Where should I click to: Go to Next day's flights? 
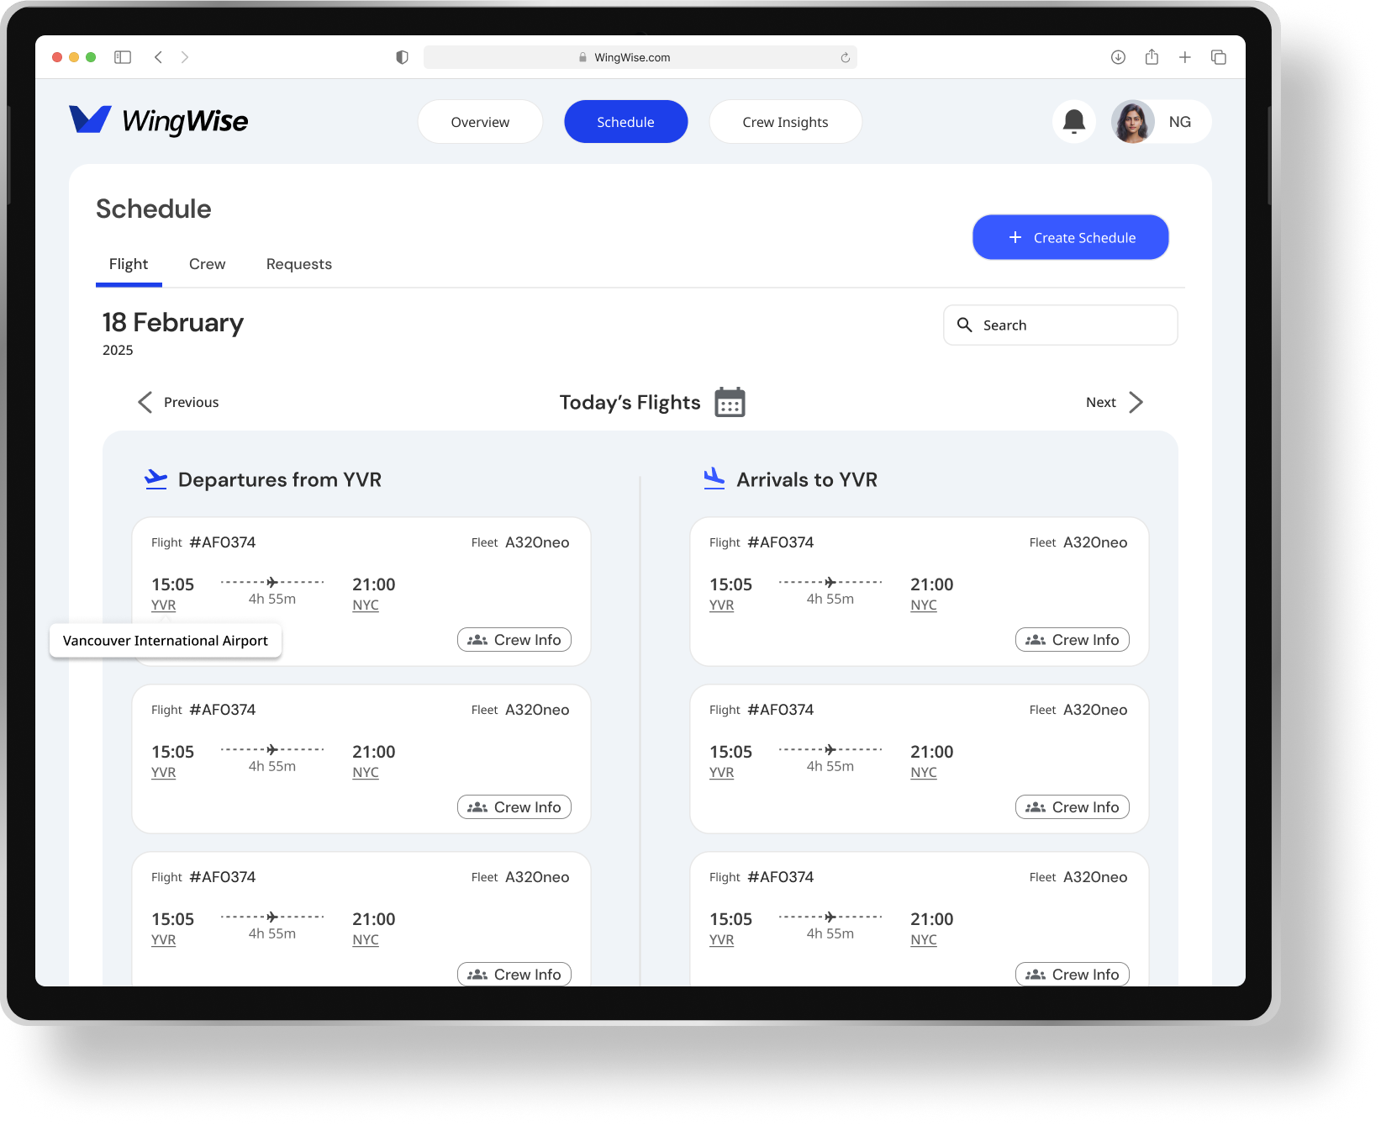point(1114,403)
